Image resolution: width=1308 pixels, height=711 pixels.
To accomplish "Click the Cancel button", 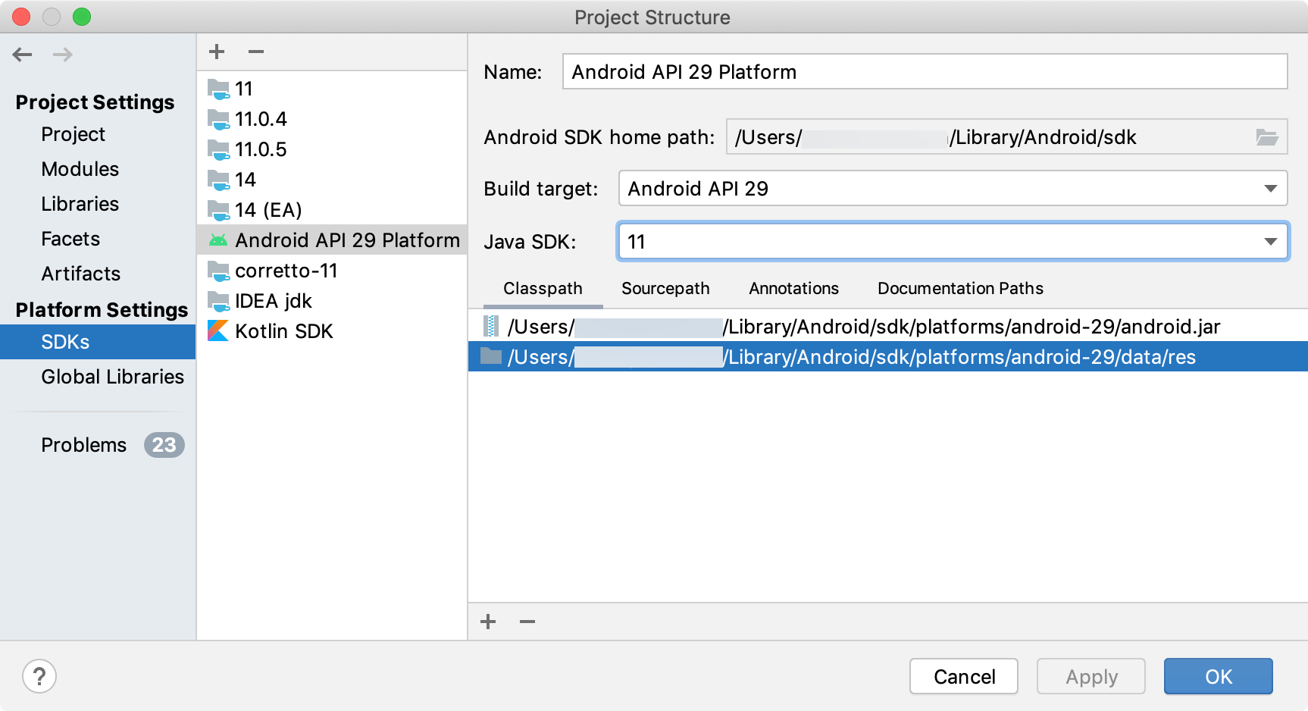I will (963, 676).
